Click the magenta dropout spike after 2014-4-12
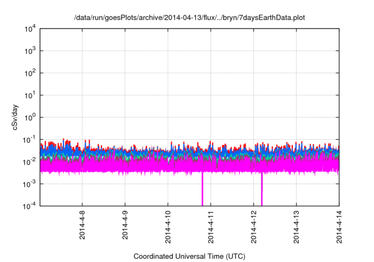Screen dimensions: 374x262 pyautogui.click(x=262, y=188)
